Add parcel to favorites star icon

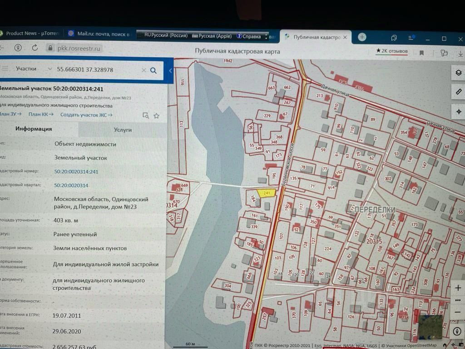pos(156,116)
